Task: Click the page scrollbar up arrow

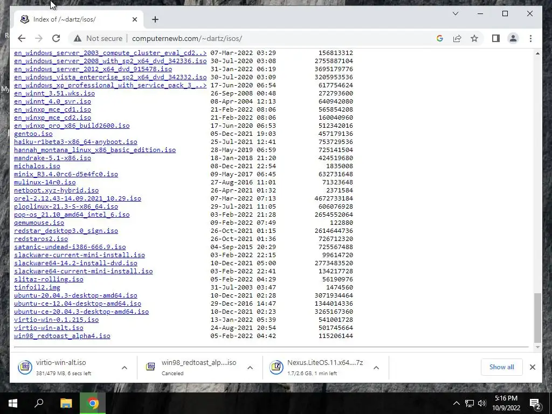Action: pos(537,53)
